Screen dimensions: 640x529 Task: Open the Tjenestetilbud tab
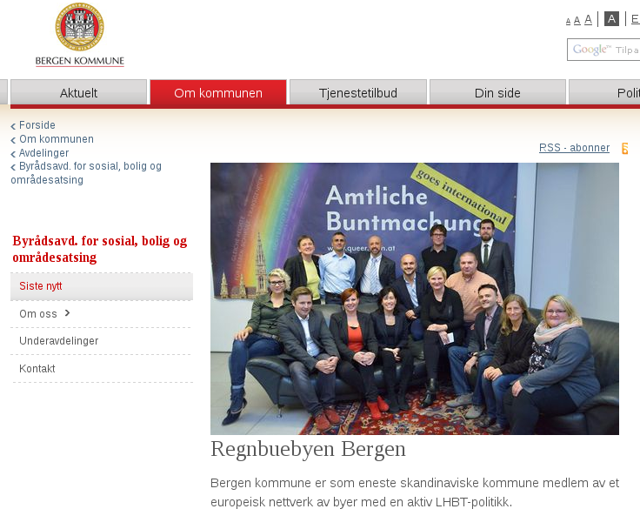point(358,93)
